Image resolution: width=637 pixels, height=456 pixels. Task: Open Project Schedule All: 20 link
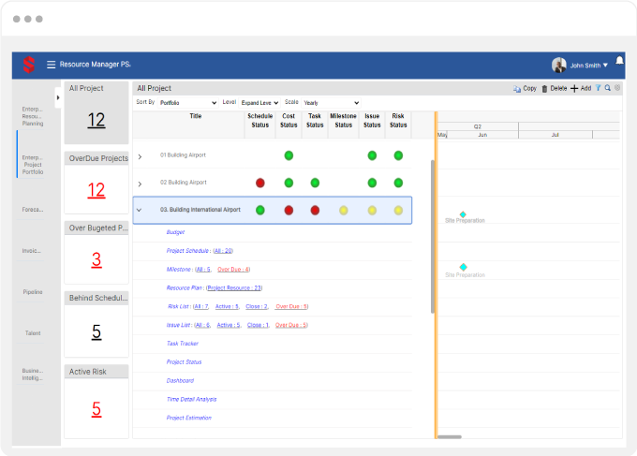pos(224,251)
